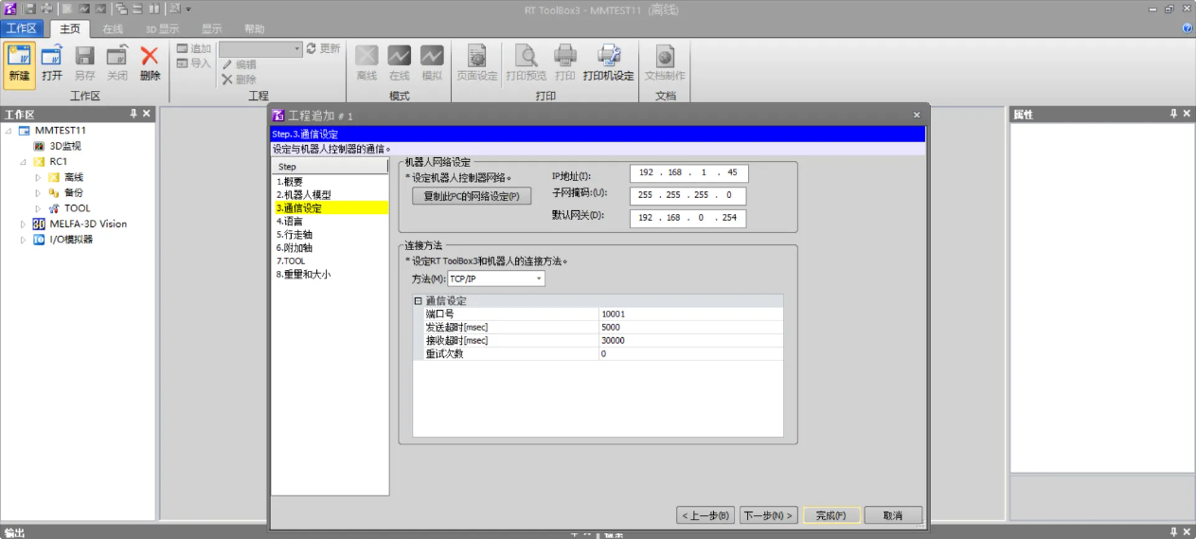Click the 打印预览 print preview icon

[x=526, y=63]
